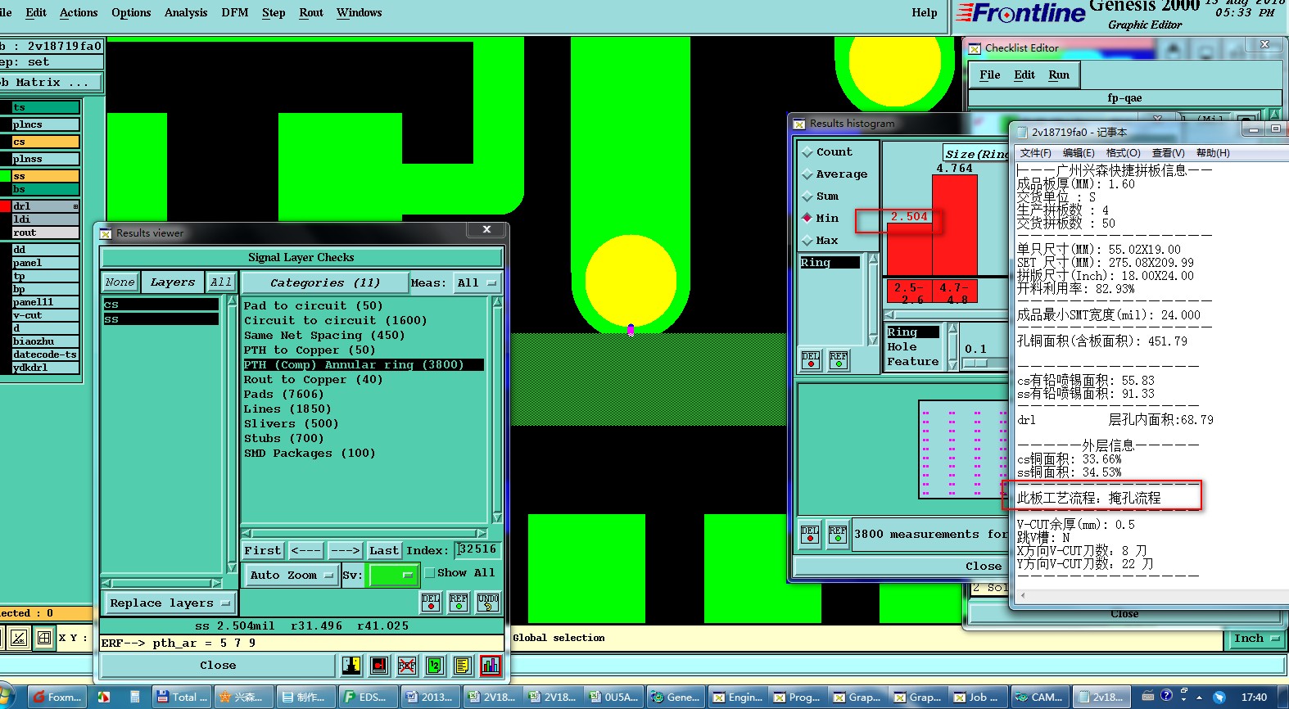Toggle the None layer filter button
The image size is (1289, 709).
(120, 282)
